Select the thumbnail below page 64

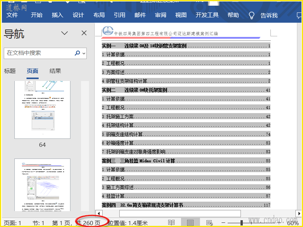pos(42,185)
